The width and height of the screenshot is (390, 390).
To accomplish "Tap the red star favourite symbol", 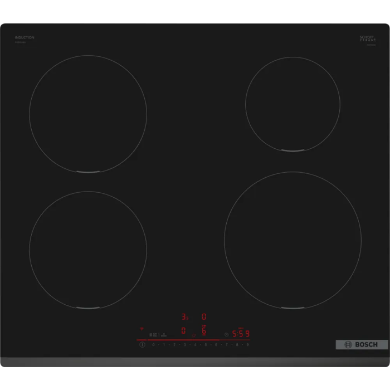I will pos(193,335).
